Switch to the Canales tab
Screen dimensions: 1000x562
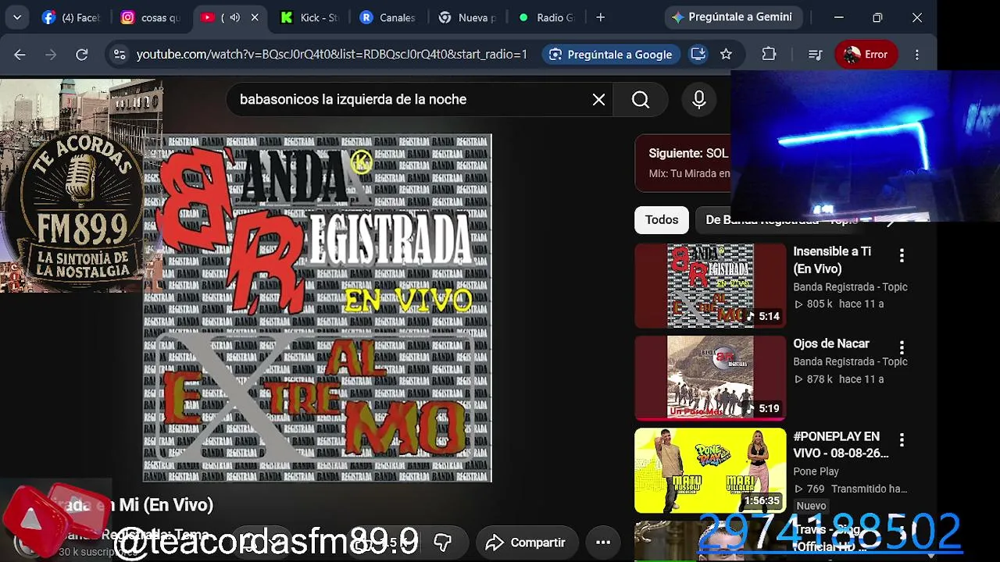tap(389, 17)
